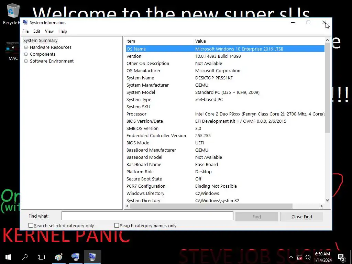Open the Edit menu
352x264 pixels.
coord(36,31)
